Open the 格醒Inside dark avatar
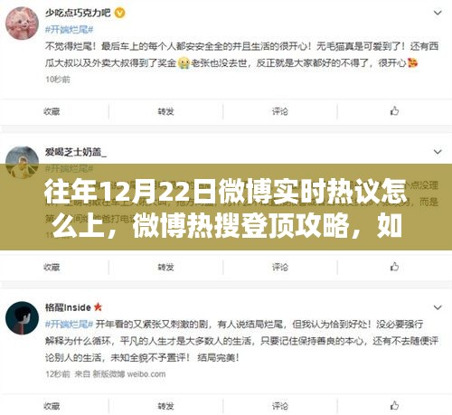Screen dimensions: 452x415 pyautogui.click(x=22, y=318)
